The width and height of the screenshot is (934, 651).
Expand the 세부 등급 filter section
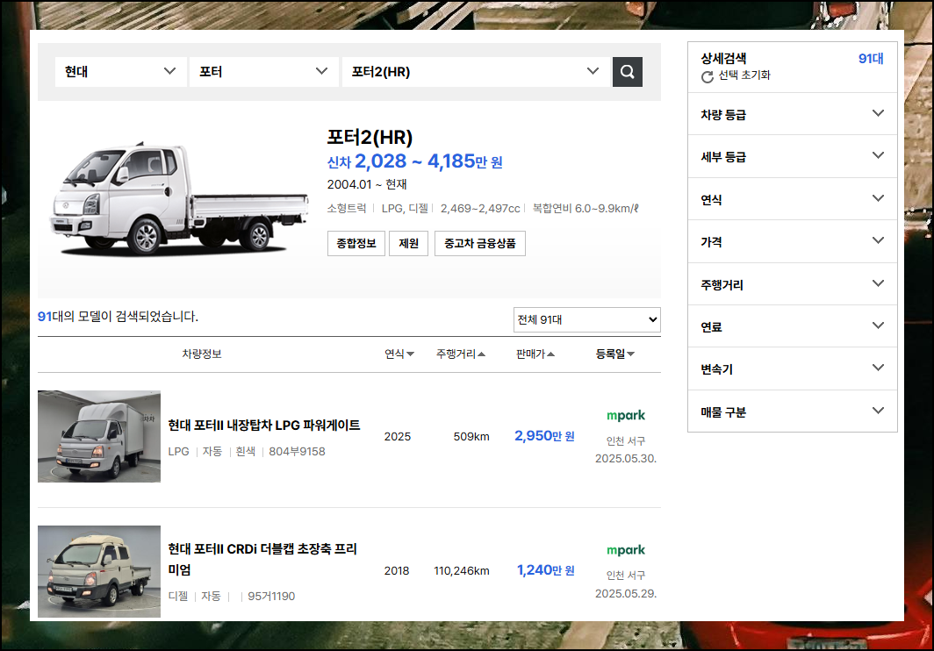(x=792, y=157)
